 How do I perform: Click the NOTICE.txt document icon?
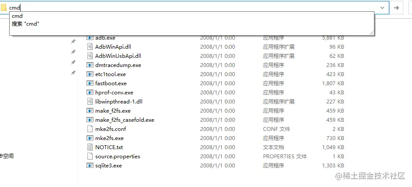point(90,147)
